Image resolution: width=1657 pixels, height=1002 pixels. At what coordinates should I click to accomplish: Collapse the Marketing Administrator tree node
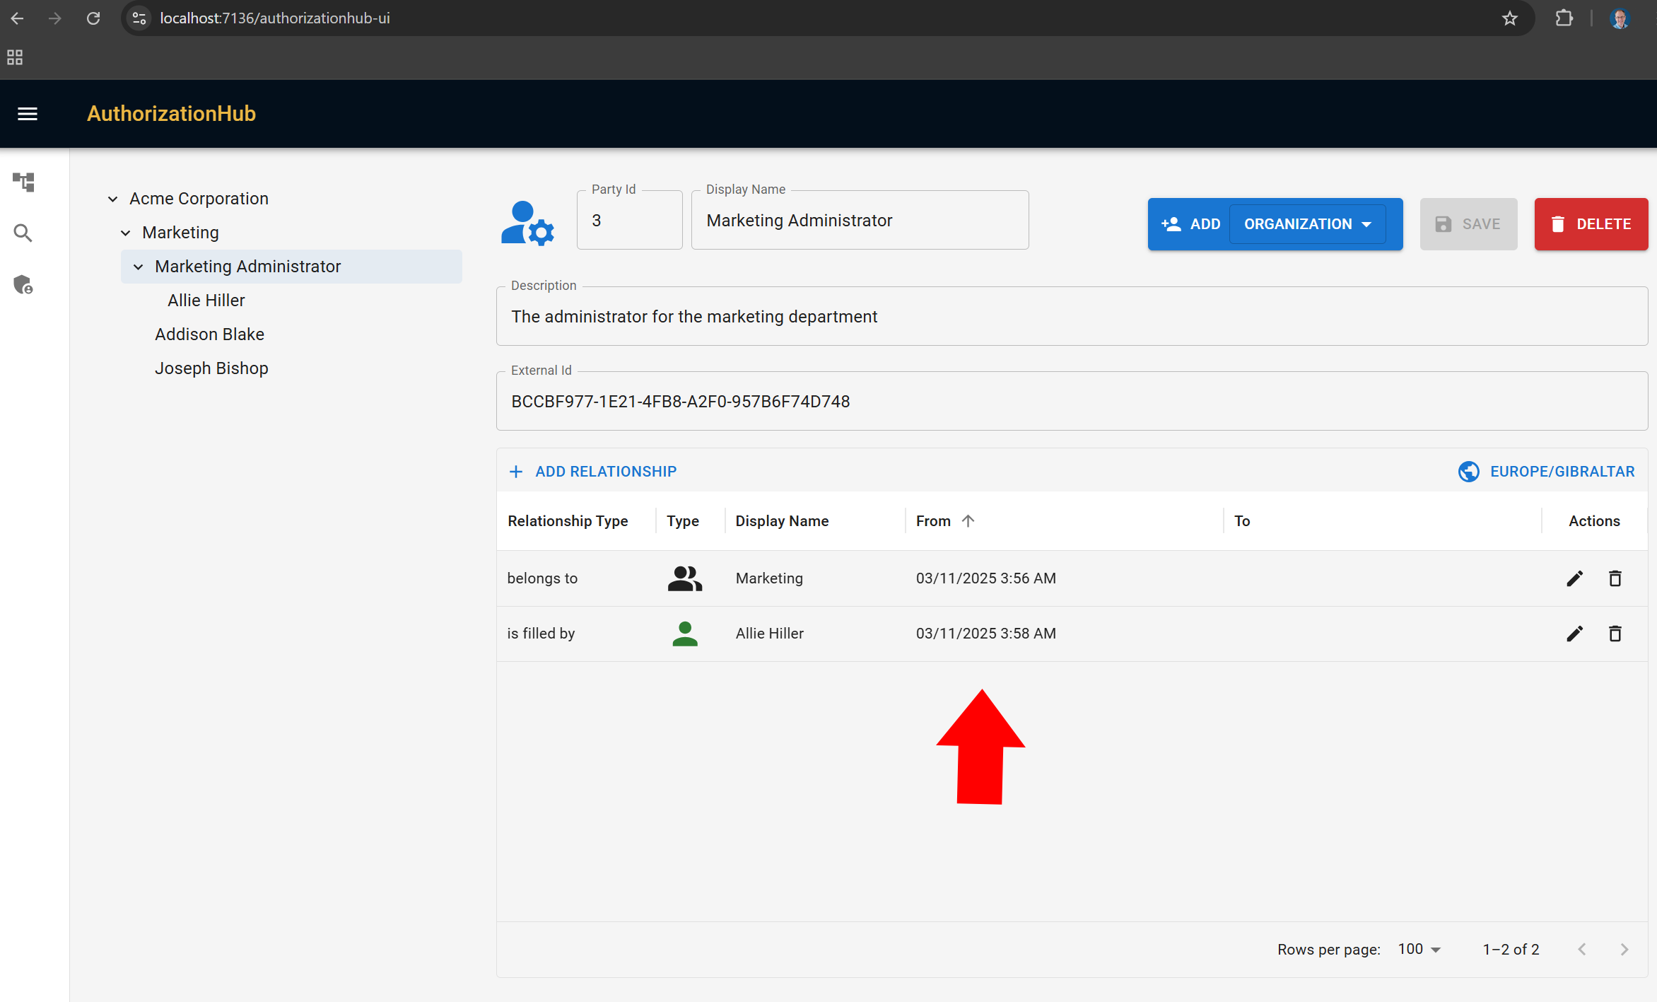138,267
